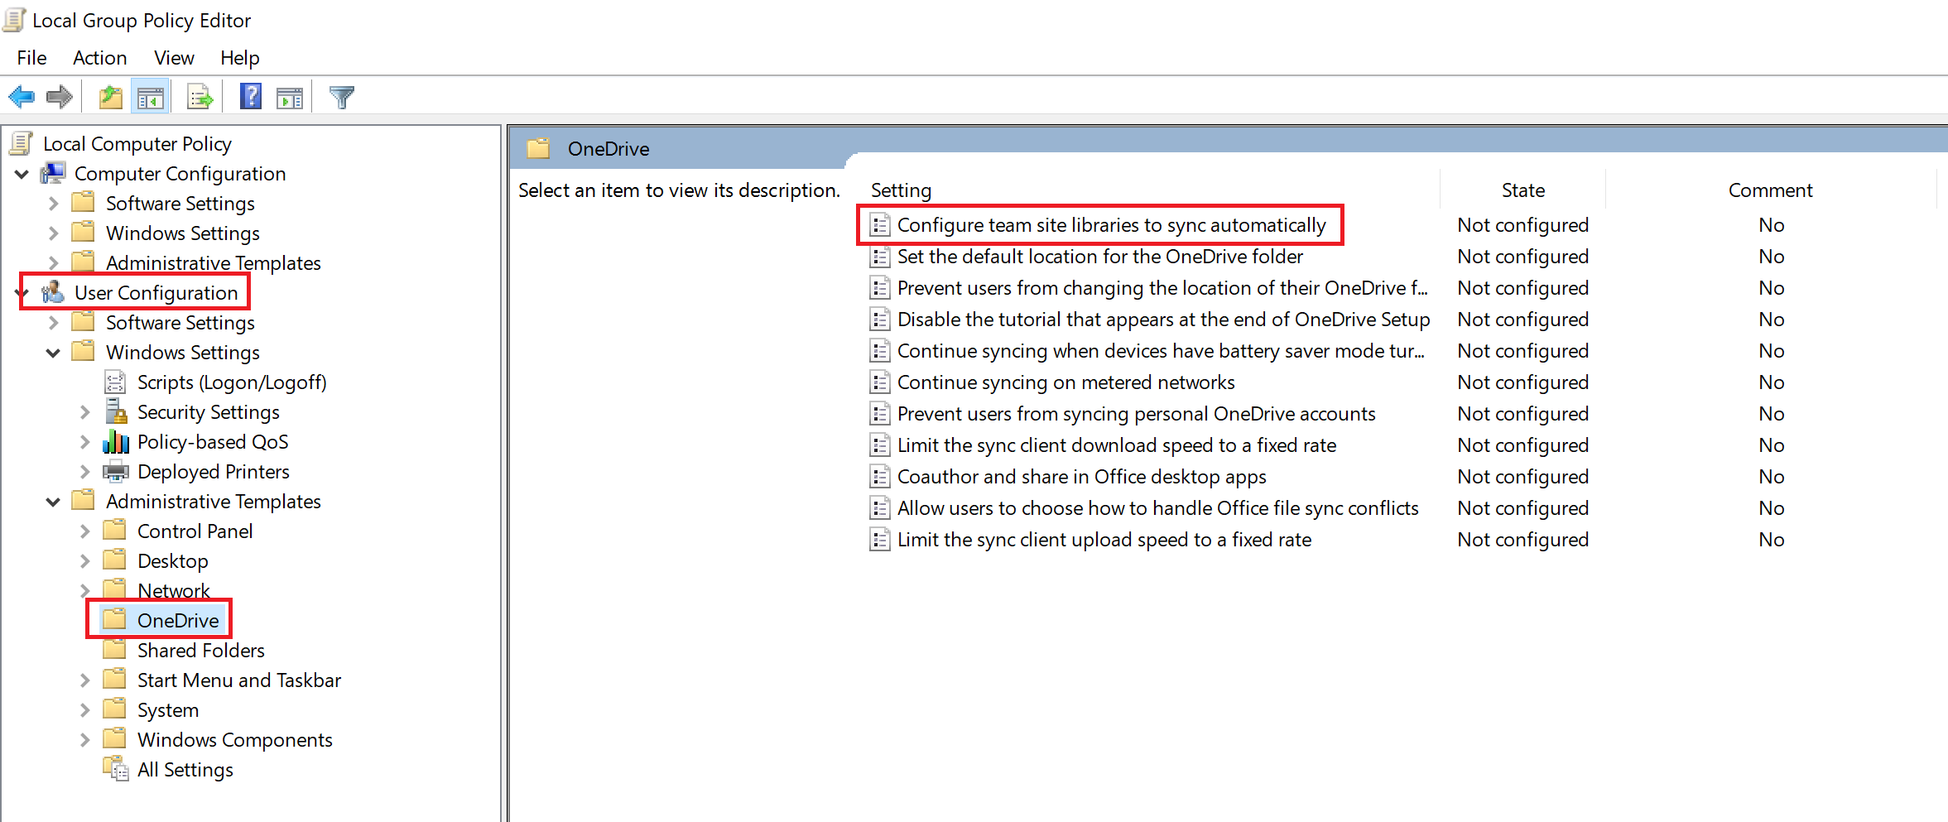Click the Security Settings lock icon
This screenshot has height=822, width=1948.
point(115,411)
